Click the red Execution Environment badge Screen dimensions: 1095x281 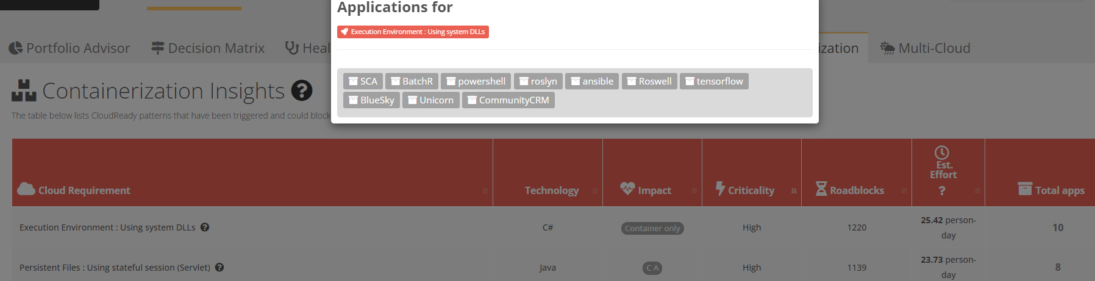click(x=413, y=32)
